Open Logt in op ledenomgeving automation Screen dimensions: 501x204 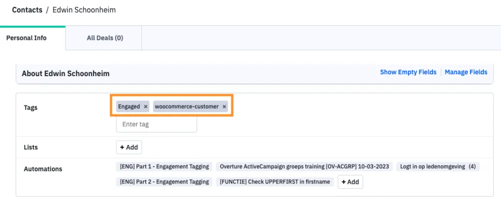pyautogui.click(x=438, y=166)
